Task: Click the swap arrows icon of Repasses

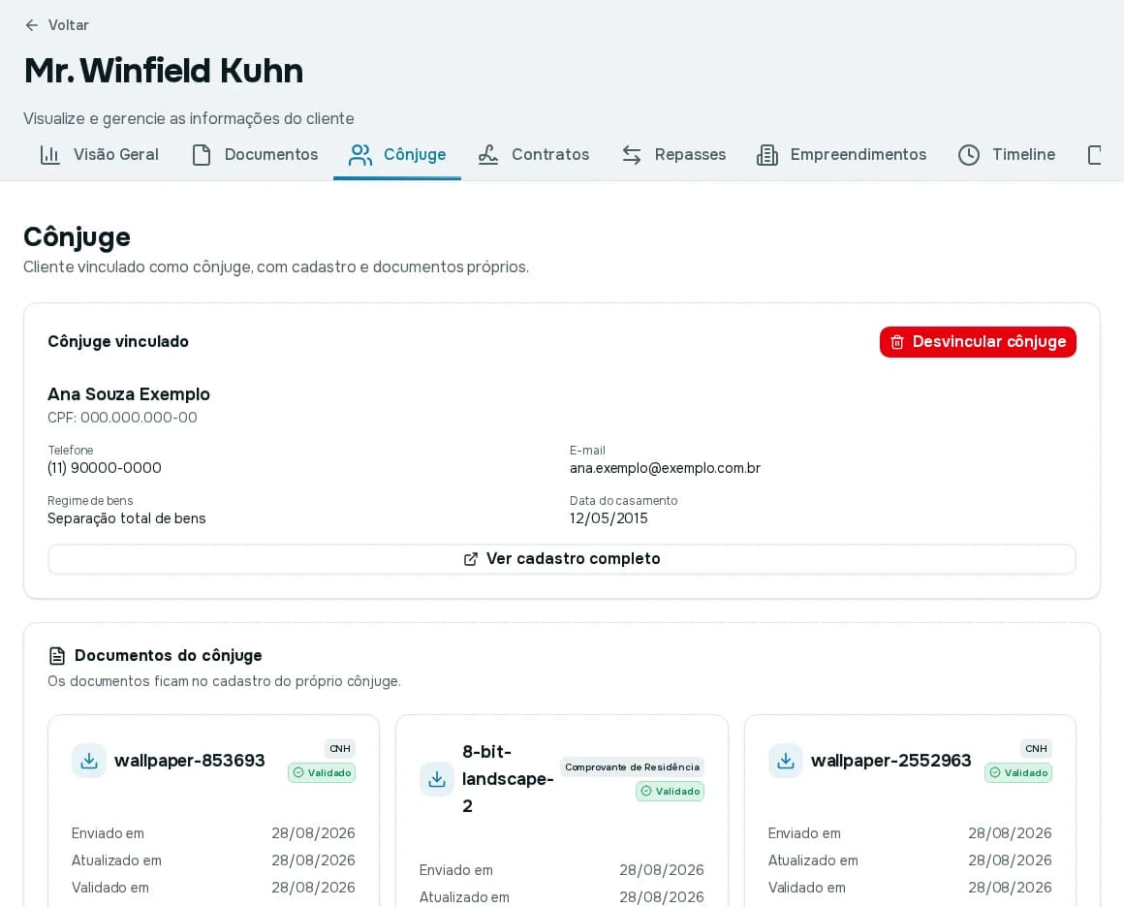Action: tap(632, 155)
